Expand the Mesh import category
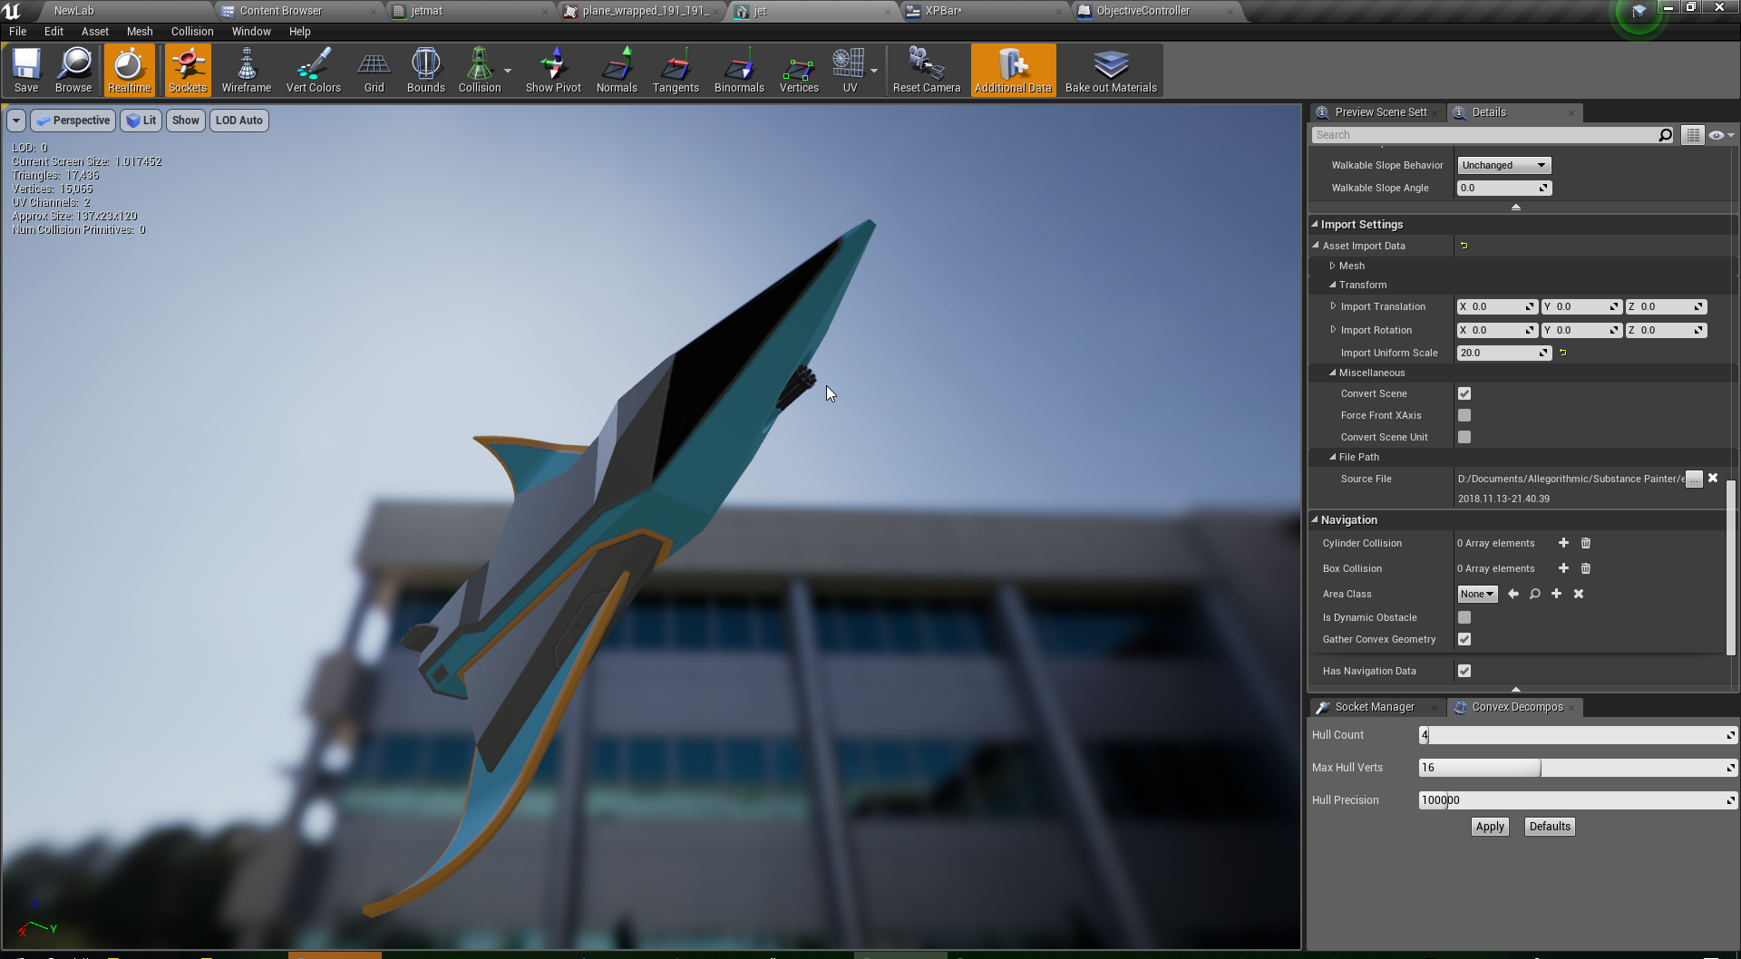1741x959 pixels. click(x=1332, y=266)
